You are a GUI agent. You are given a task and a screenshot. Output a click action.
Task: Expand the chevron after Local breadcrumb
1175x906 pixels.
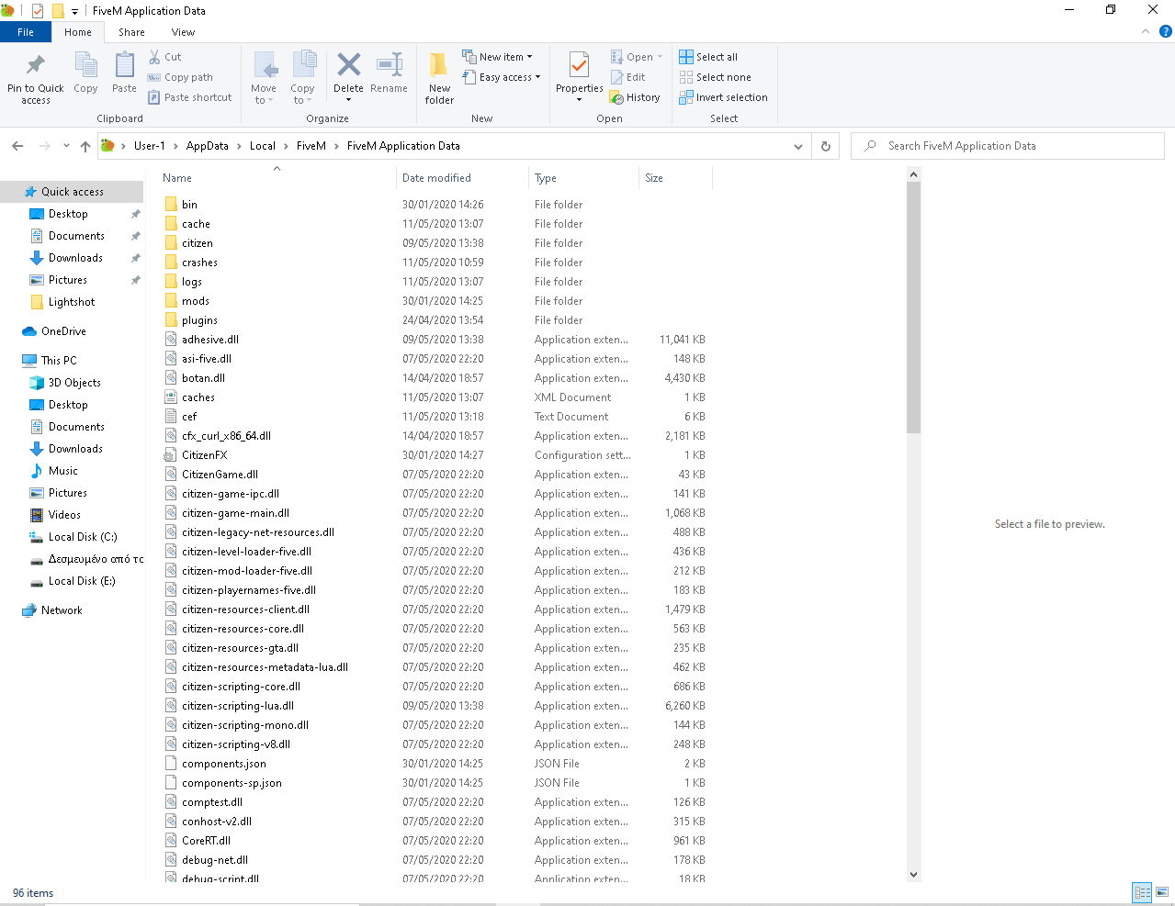tap(286, 146)
